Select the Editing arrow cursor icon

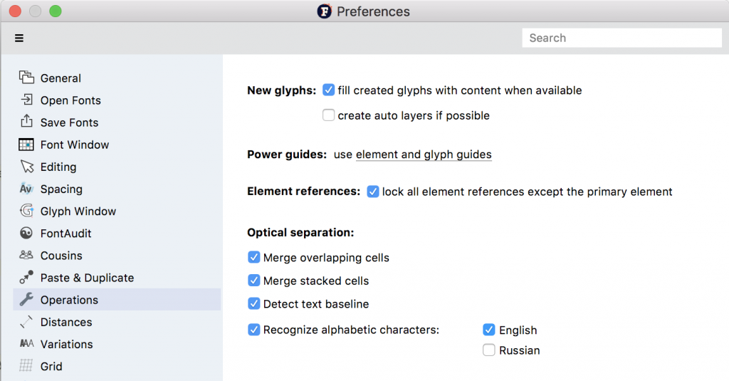pyautogui.click(x=27, y=167)
